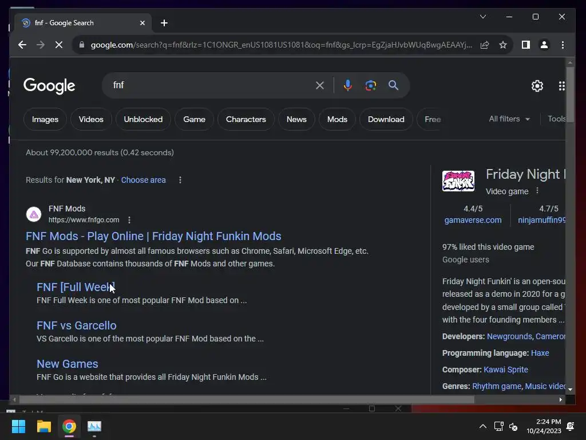This screenshot has width=586, height=440.
Task: Open File Explorer from taskbar
Action: click(43, 426)
